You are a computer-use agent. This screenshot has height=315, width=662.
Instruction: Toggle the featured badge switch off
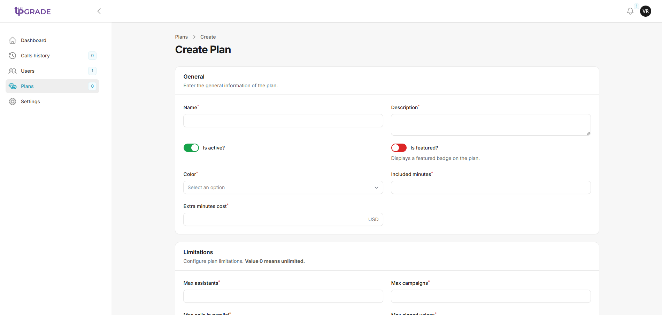(x=399, y=147)
